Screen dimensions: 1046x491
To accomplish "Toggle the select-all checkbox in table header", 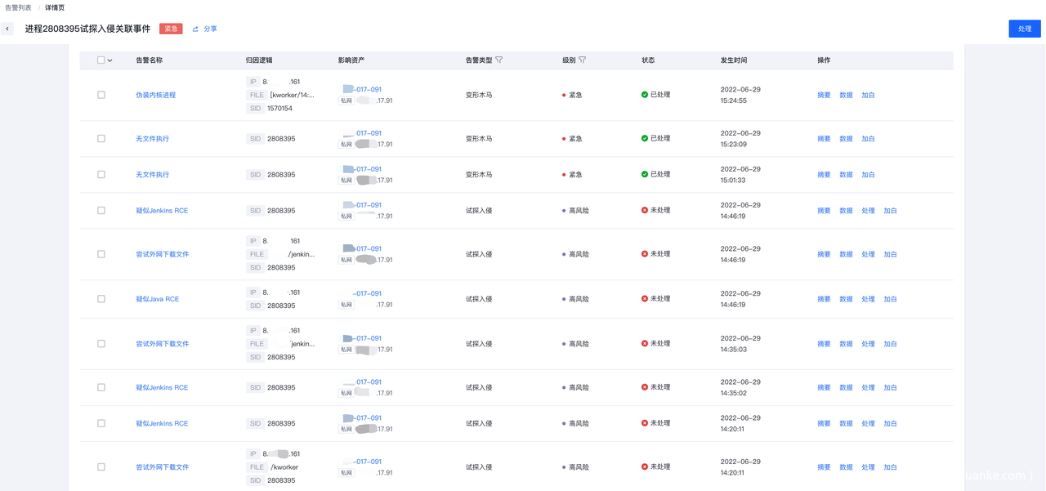I will 101,60.
